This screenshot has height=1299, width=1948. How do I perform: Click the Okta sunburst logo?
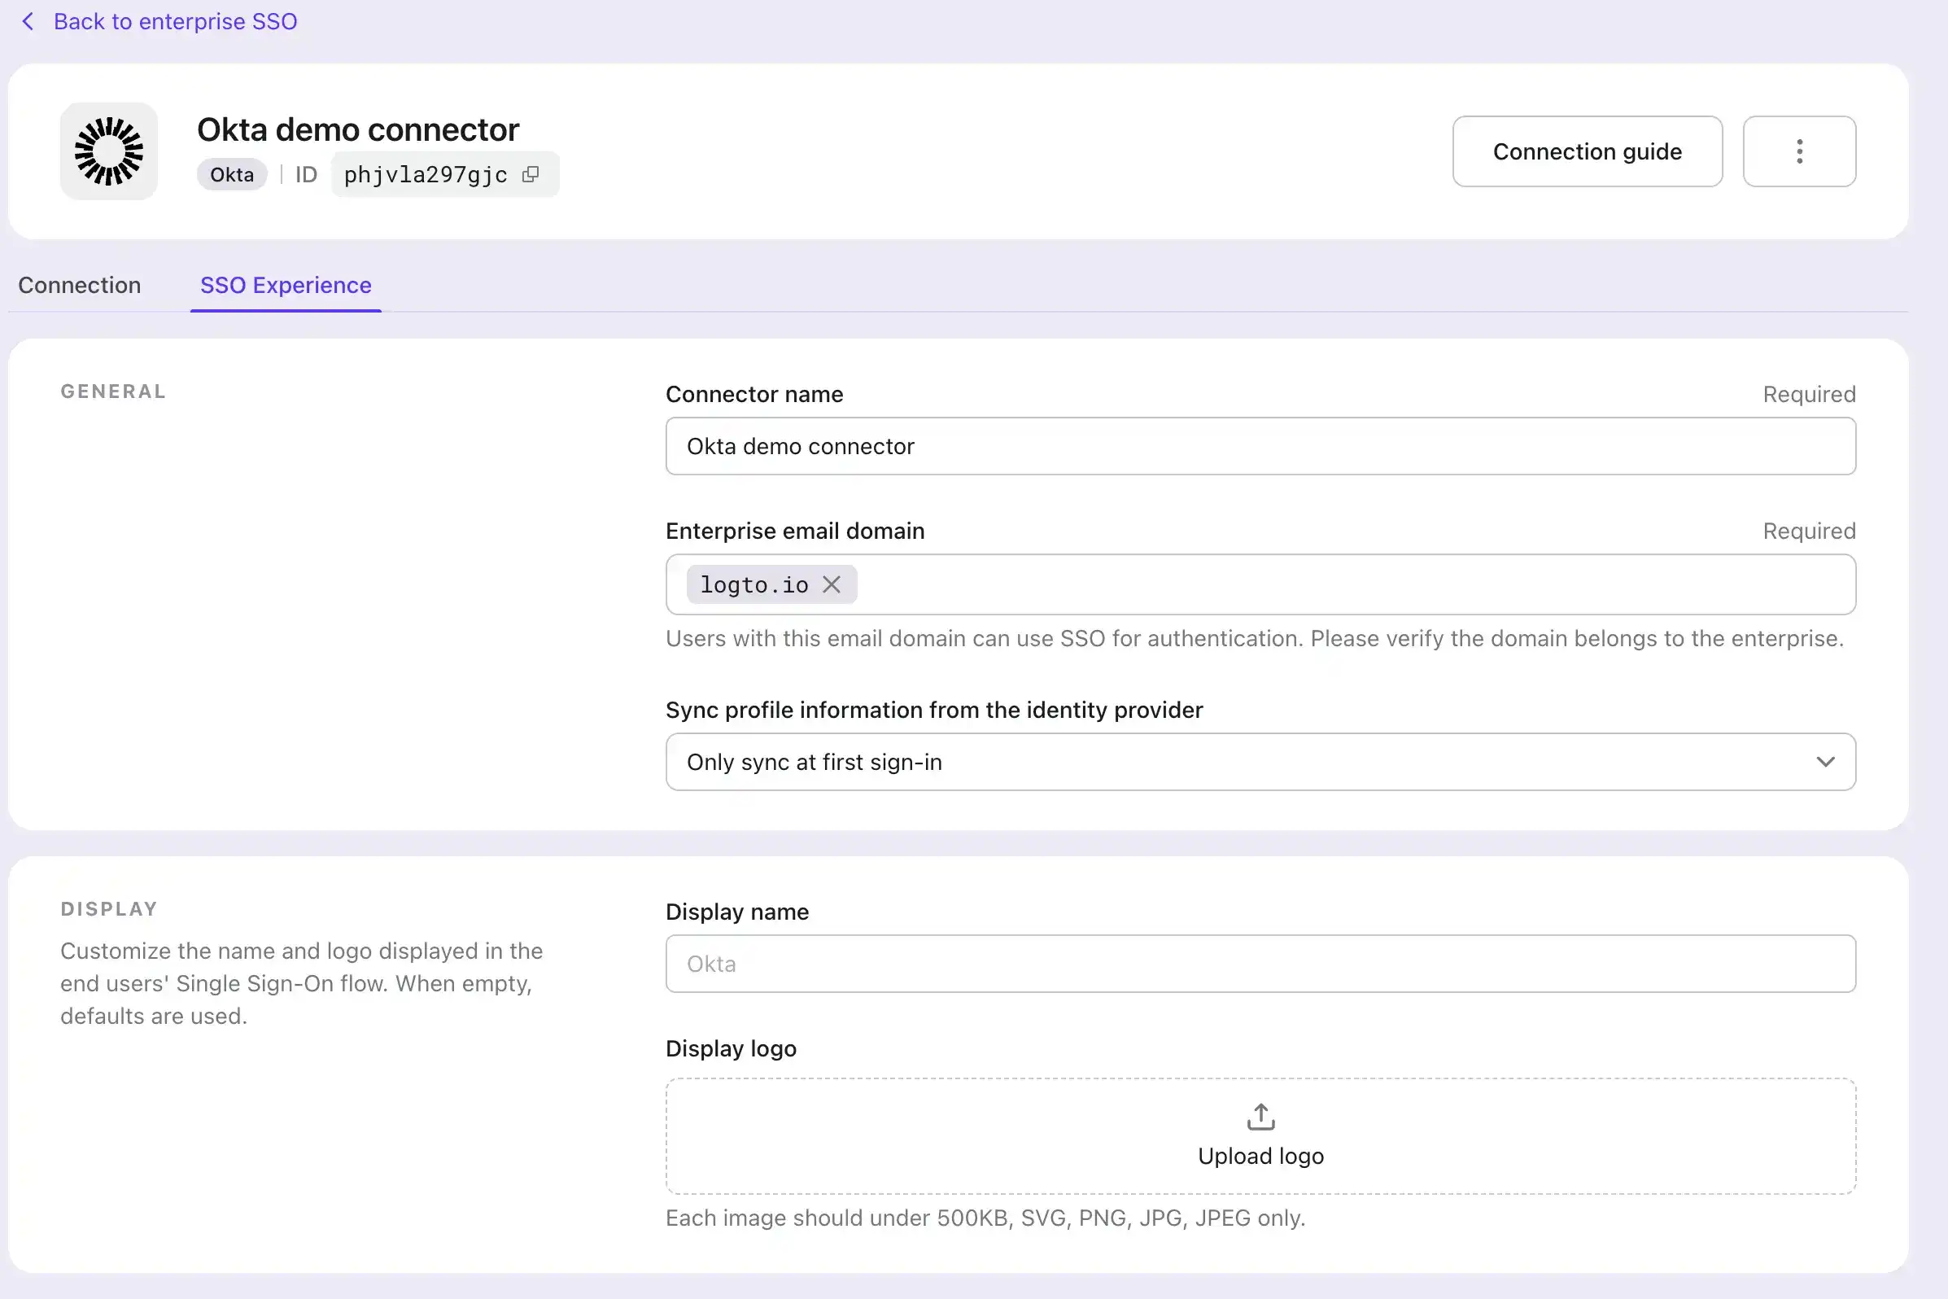[x=108, y=151]
